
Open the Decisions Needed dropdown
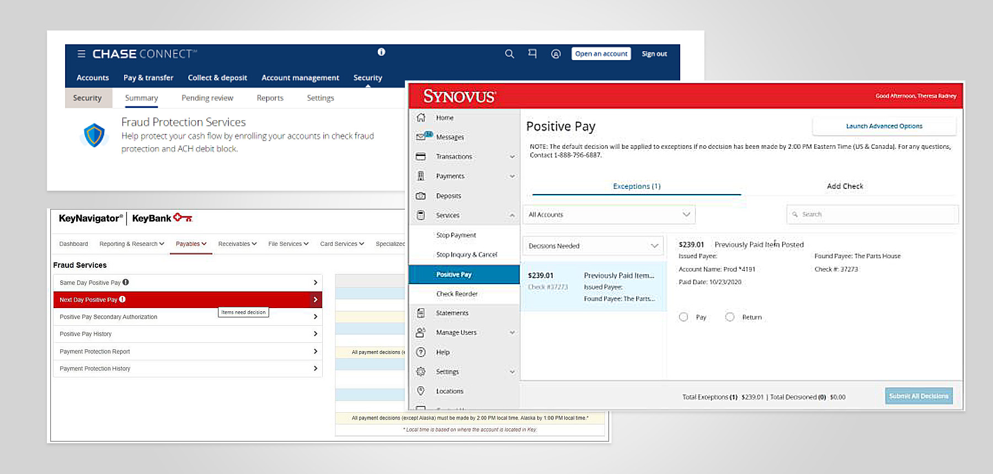coord(593,246)
